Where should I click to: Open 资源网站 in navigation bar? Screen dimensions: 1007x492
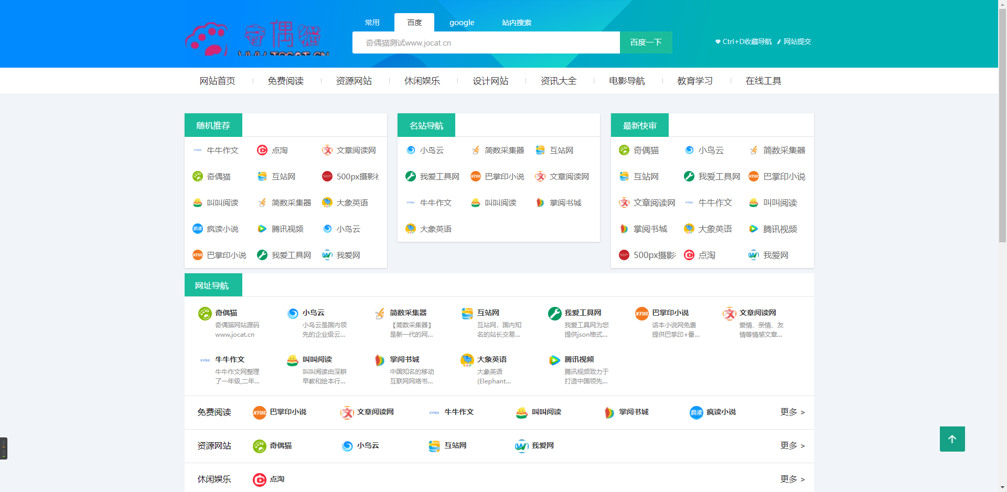coord(354,81)
